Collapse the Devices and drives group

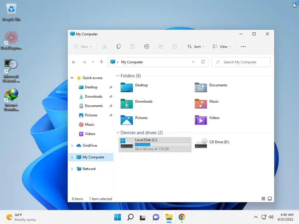[x=118, y=133]
